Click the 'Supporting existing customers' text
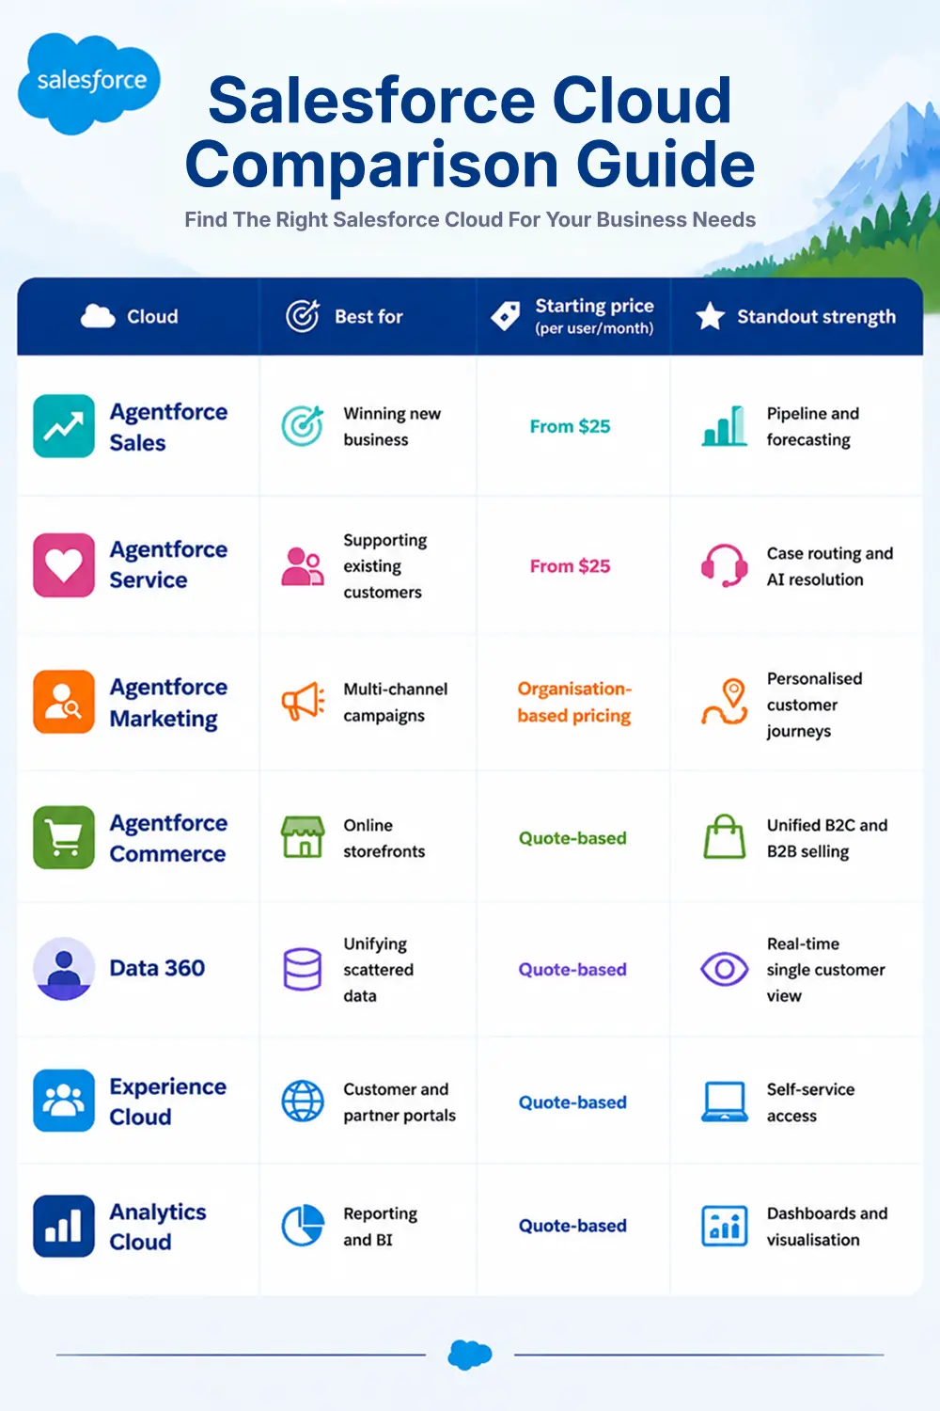 (x=385, y=566)
